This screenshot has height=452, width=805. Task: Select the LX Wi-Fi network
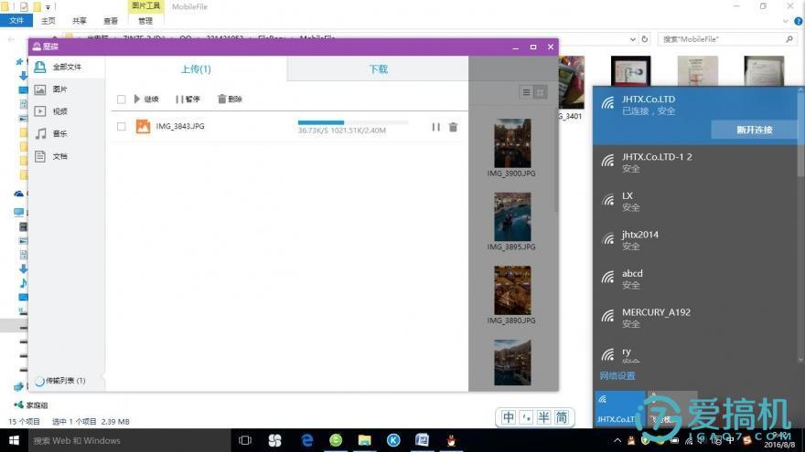click(x=695, y=202)
